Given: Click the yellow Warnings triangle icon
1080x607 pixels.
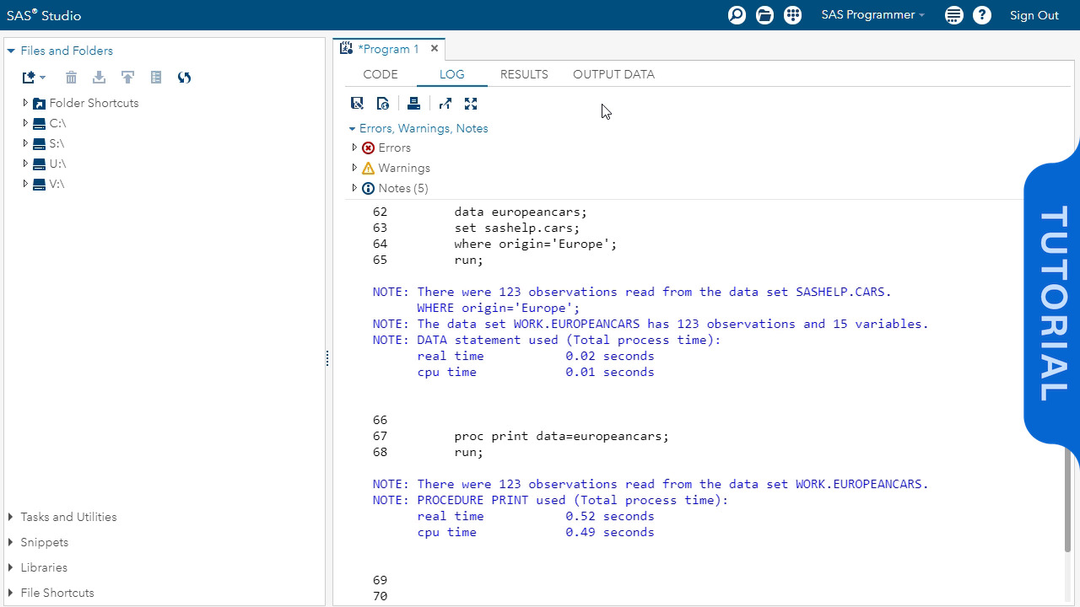Looking at the screenshot, I should (368, 169).
